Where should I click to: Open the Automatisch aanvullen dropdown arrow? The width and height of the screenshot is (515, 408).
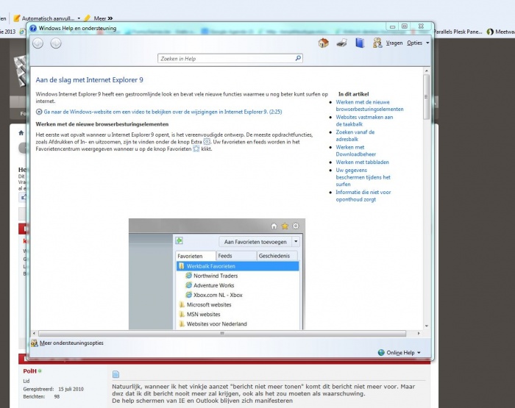79,18
